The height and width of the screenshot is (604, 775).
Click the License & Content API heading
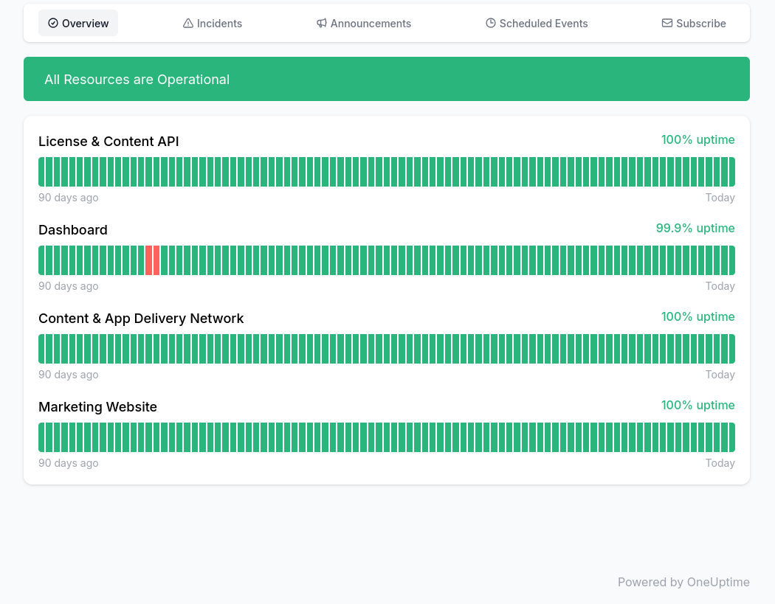pos(108,142)
